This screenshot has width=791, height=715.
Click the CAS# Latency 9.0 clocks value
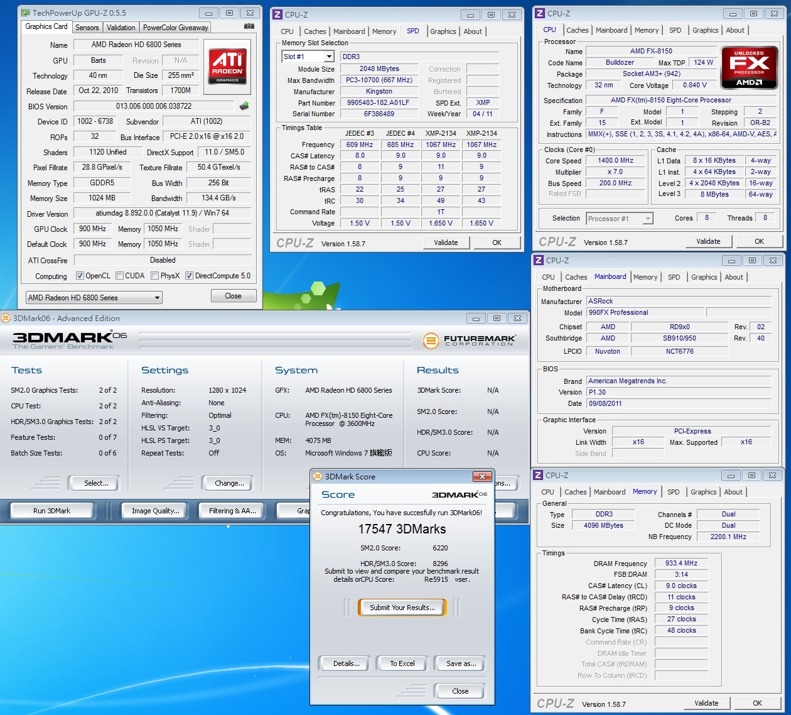pyautogui.click(x=681, y=586)
